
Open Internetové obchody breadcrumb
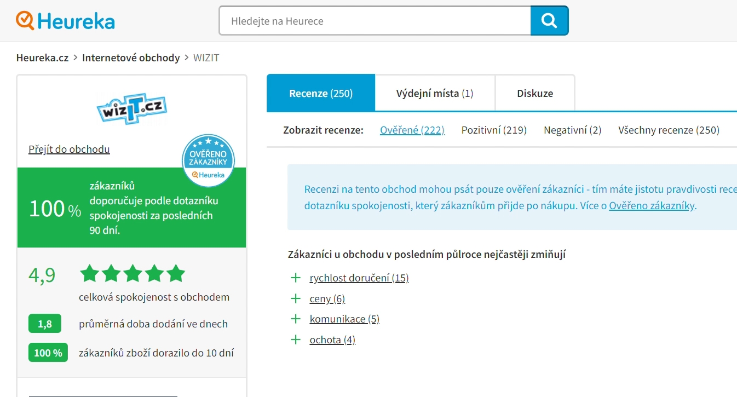coord(131,57)
